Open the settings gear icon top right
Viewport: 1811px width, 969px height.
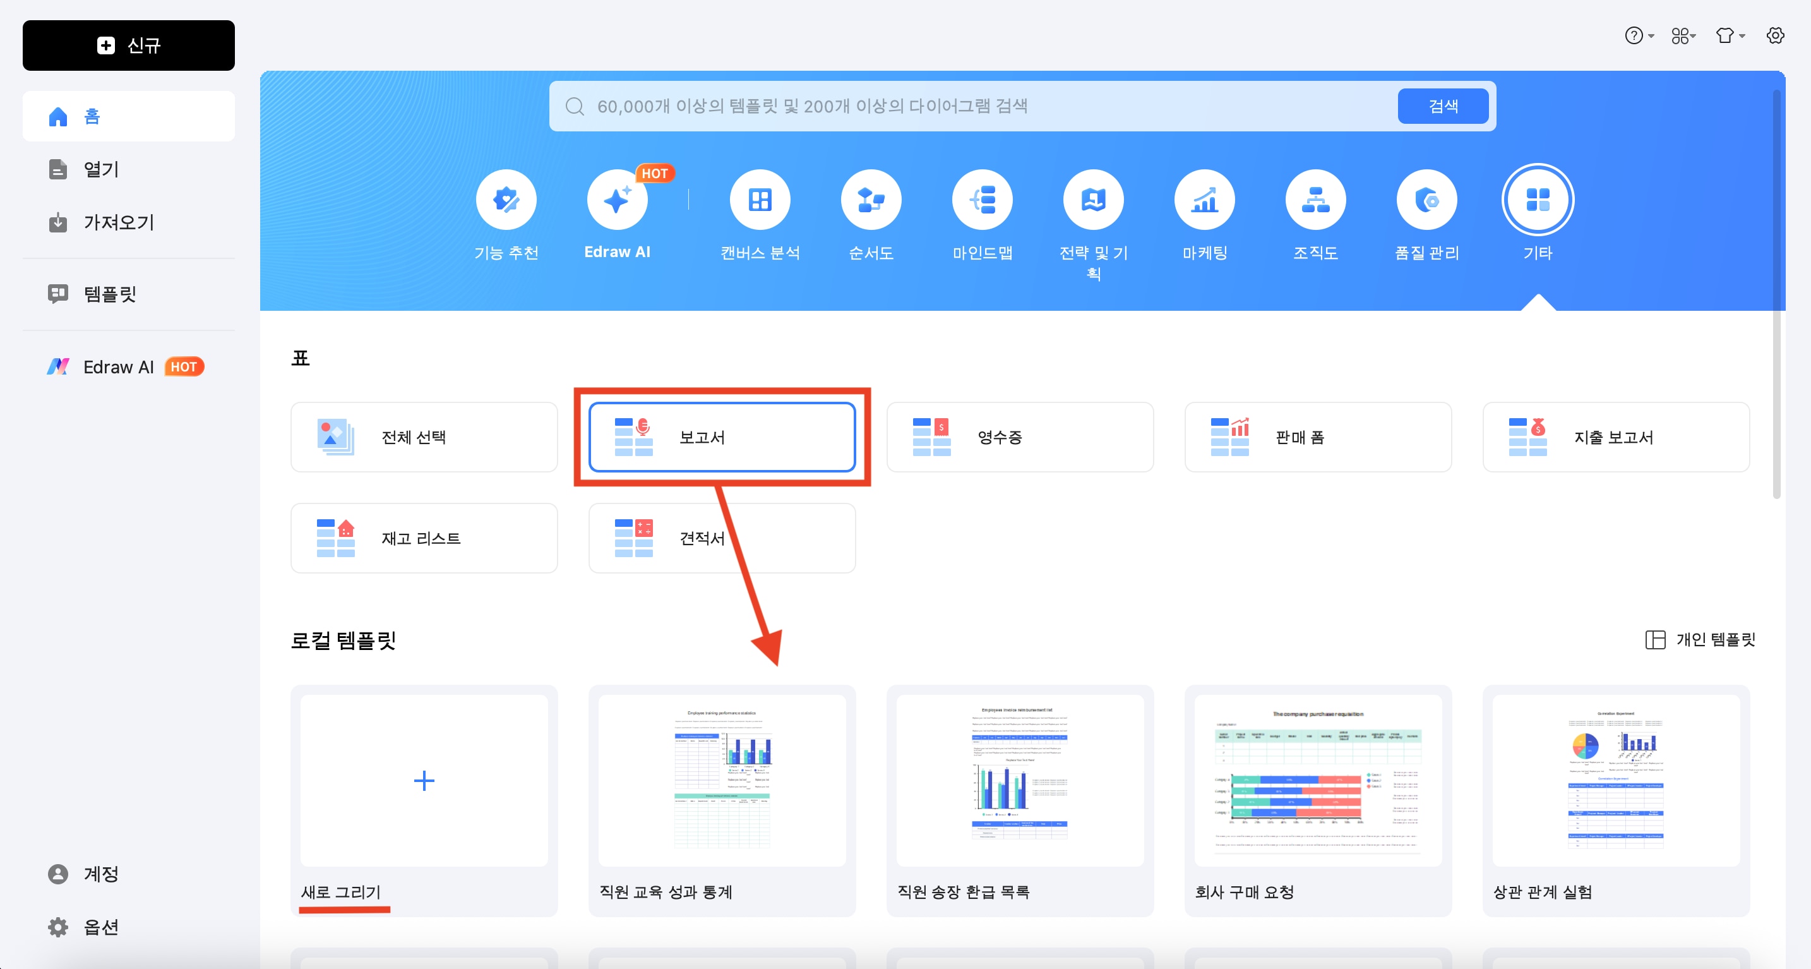point(1775,36)
